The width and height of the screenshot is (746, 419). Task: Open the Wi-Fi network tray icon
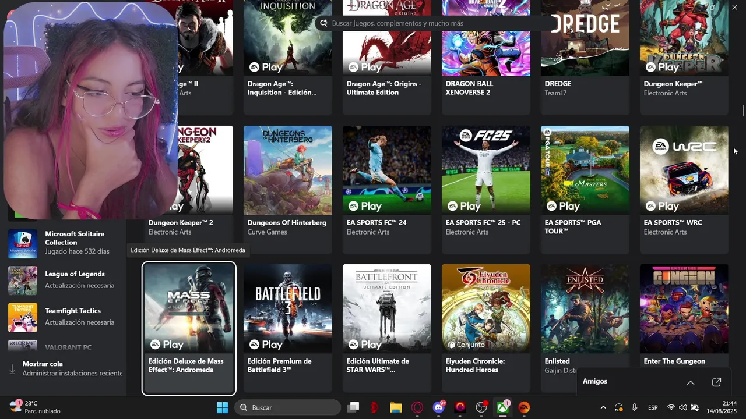[671, 407]
